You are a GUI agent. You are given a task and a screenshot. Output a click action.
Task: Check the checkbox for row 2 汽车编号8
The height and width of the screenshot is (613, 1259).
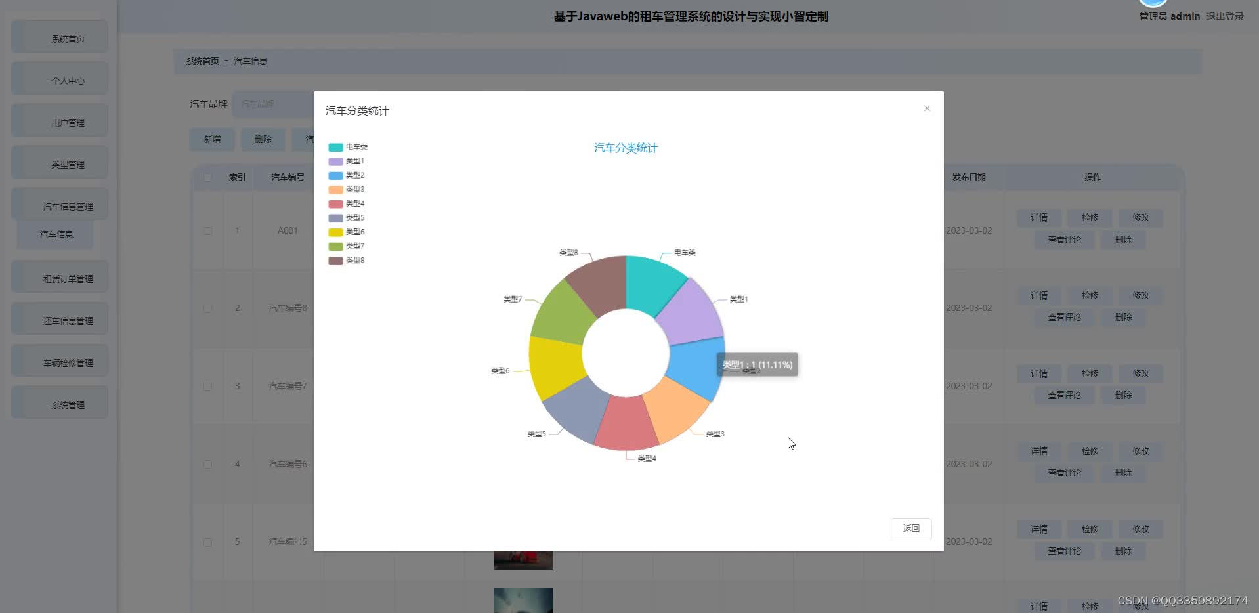click(207, 308)
